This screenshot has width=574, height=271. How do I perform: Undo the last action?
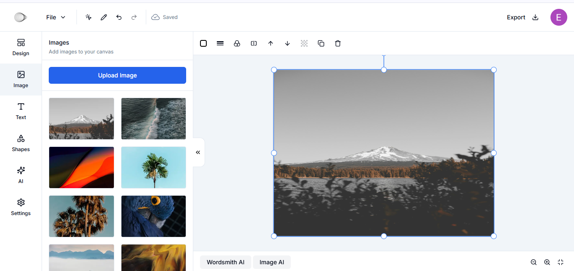click(119, 17)
